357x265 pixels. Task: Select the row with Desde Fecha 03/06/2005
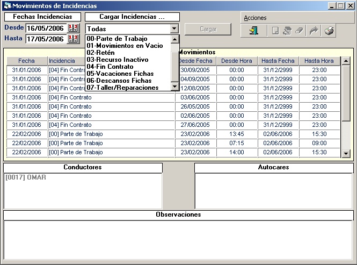pos(173,97)
